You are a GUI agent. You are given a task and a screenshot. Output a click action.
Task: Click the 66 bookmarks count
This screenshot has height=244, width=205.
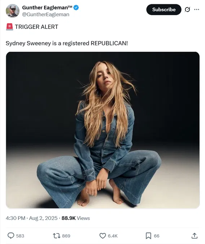click(157, 236)
